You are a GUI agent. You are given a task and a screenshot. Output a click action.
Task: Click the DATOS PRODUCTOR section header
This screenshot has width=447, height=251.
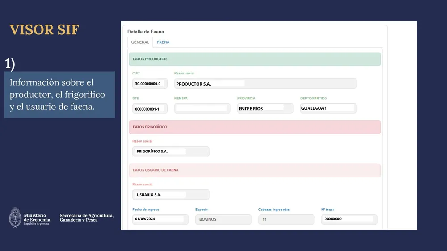pyautogui.click(x=255, y=59)
